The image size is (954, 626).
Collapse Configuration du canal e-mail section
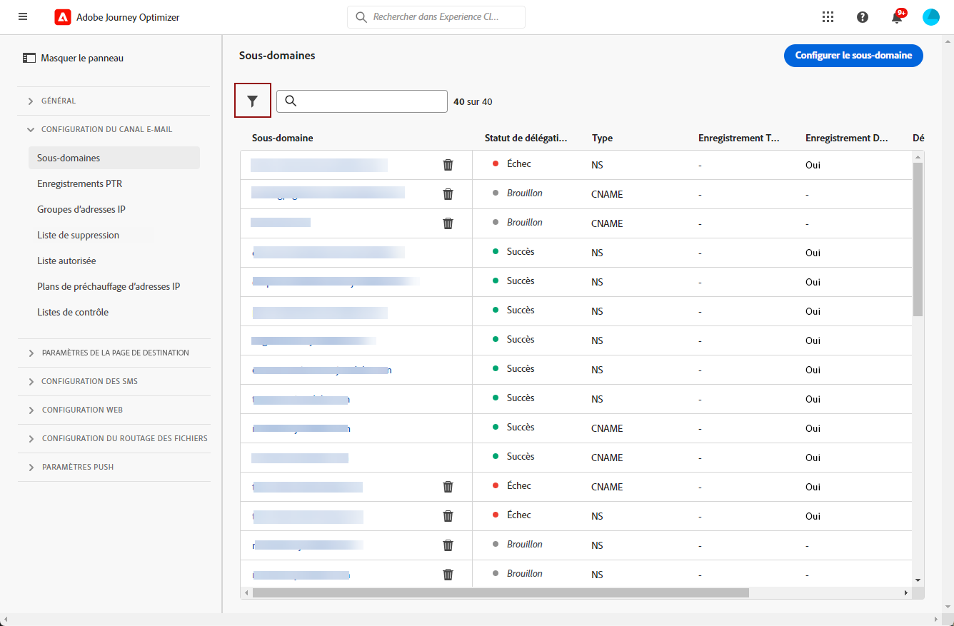(106, 129)
